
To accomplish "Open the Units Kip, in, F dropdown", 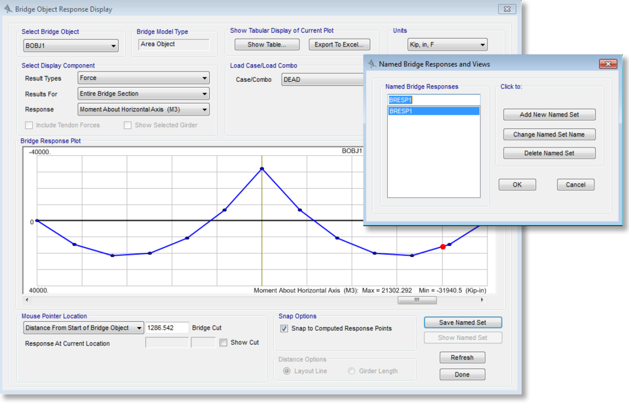I will [x=439, y=45].
